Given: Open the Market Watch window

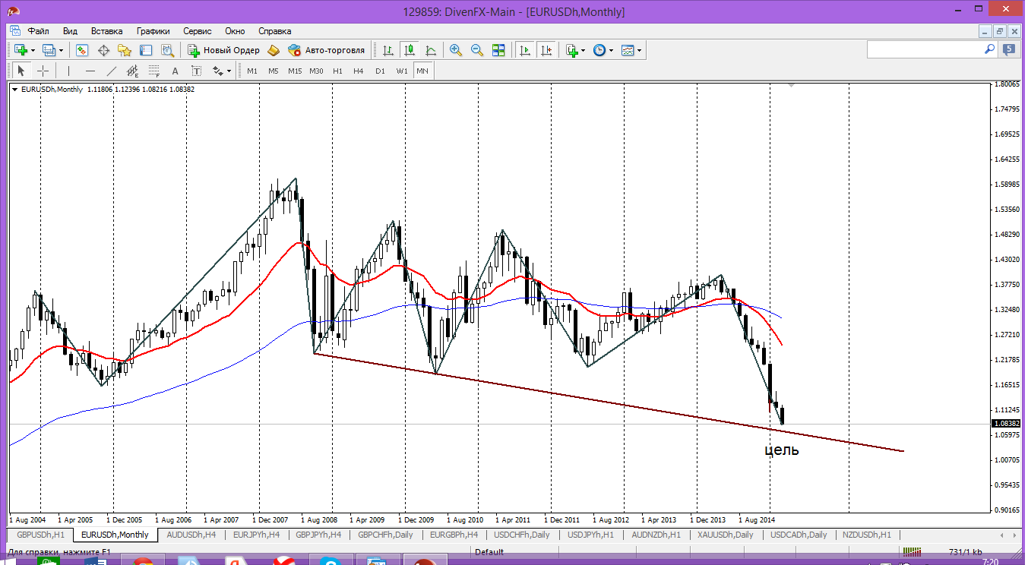Looking at the screenshot, I should (82, 50).
